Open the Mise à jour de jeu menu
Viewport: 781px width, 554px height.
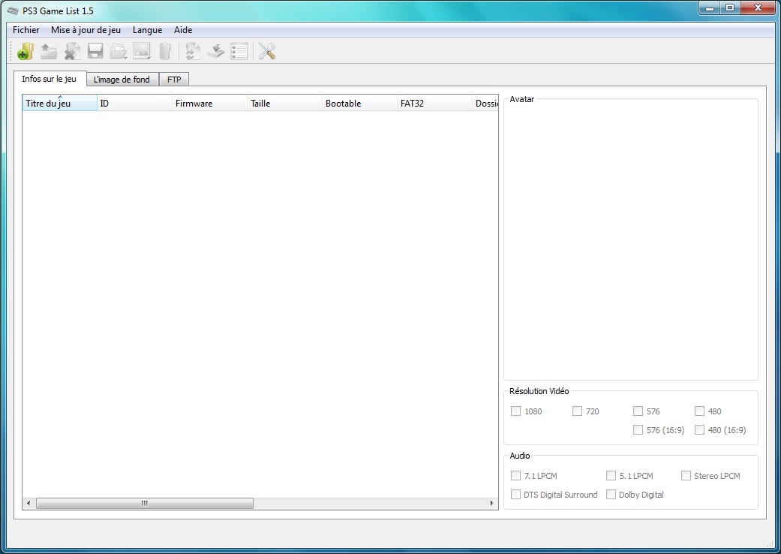coord(86,30)
